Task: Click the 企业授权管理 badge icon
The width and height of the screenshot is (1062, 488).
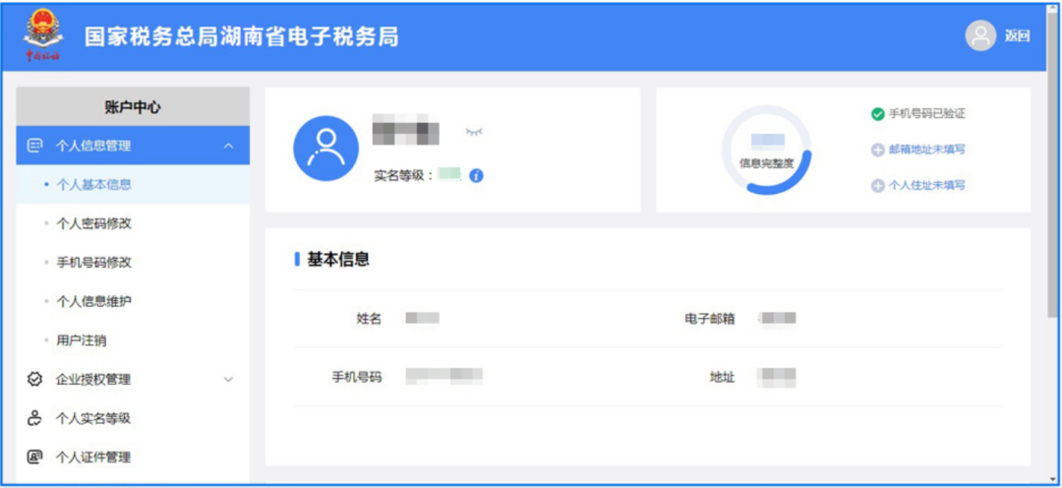Action: click(x=34, y=380)
